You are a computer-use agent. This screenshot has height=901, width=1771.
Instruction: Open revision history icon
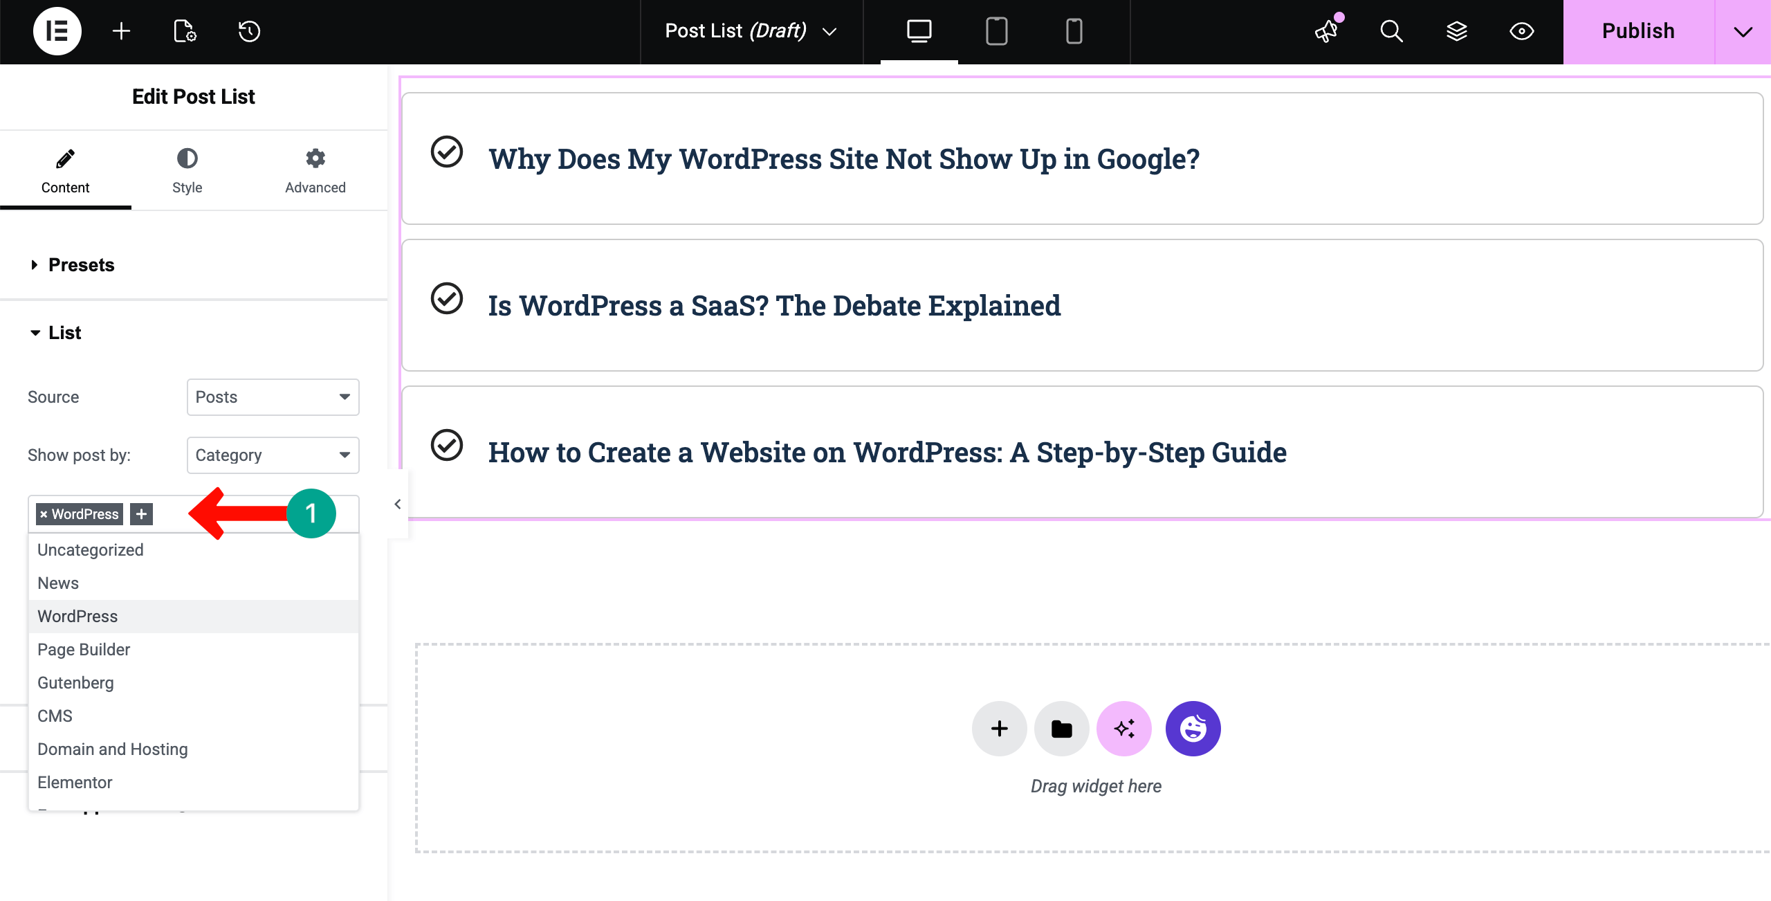coord(249,31)
